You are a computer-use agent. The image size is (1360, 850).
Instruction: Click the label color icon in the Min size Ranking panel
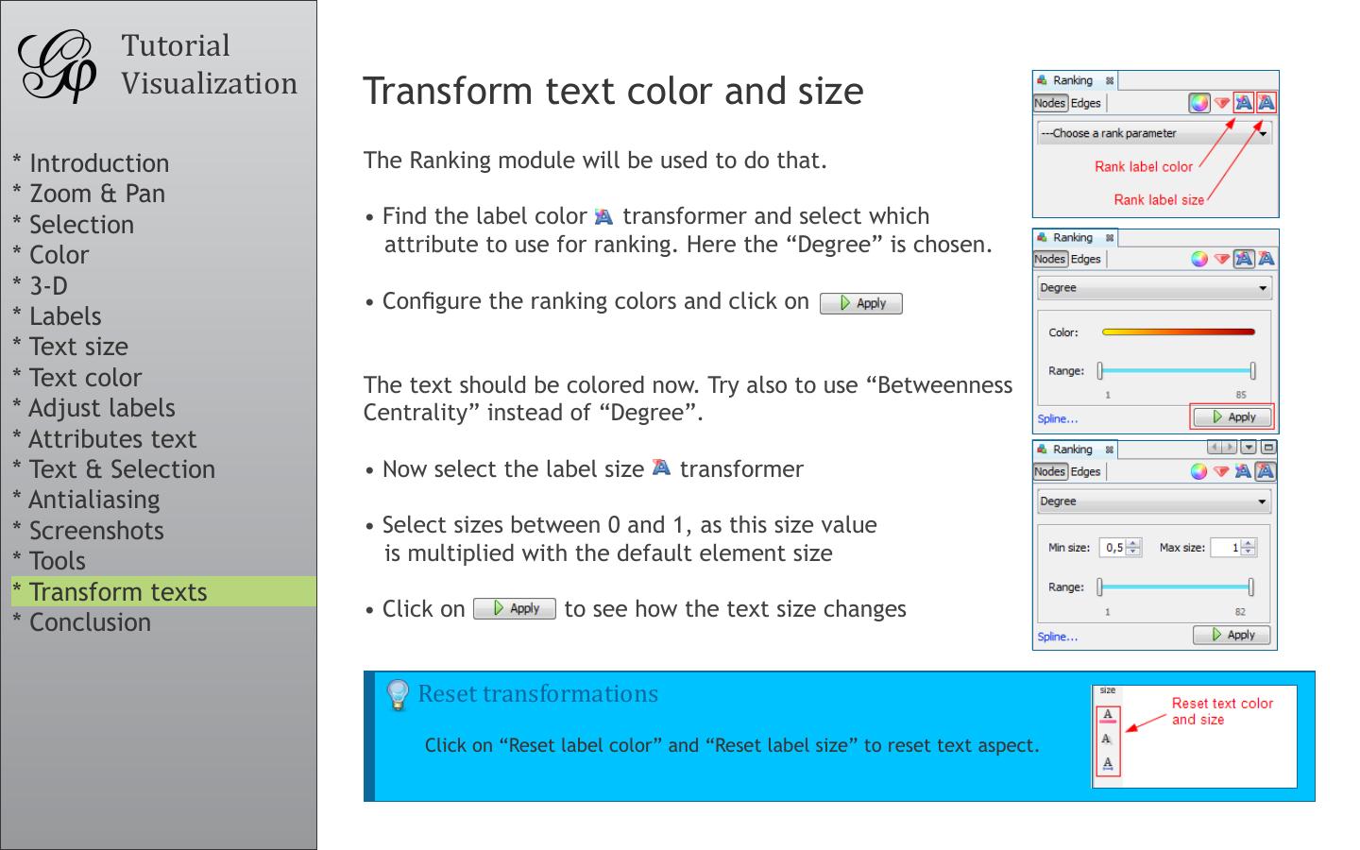1244,471
